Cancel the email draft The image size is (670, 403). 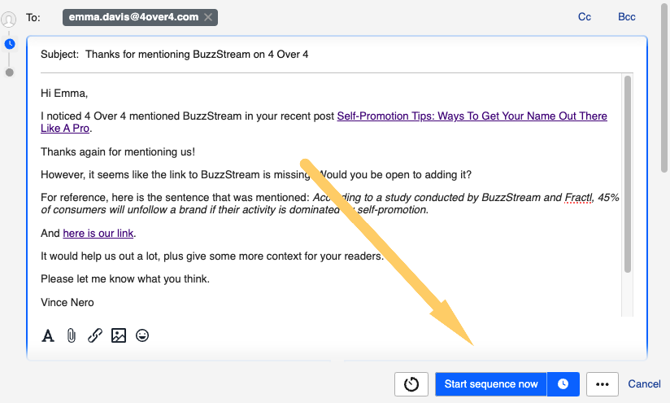(644, 384)
